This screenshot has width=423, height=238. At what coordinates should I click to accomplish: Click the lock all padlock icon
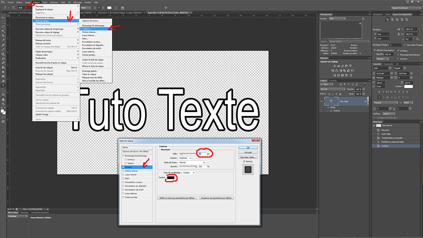(x=340, y=94)
